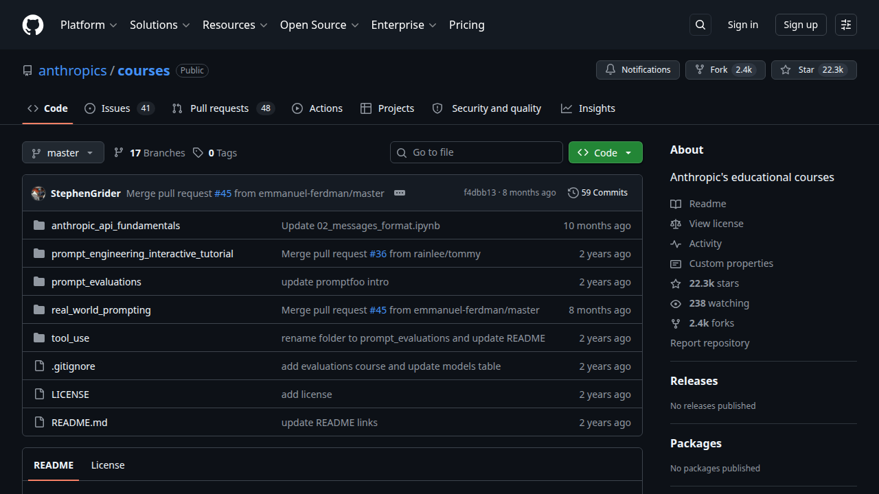The width and height of the screenshot is (879, 494).
Task: Click the LICENSE file icon
Action: pos(39,395)
